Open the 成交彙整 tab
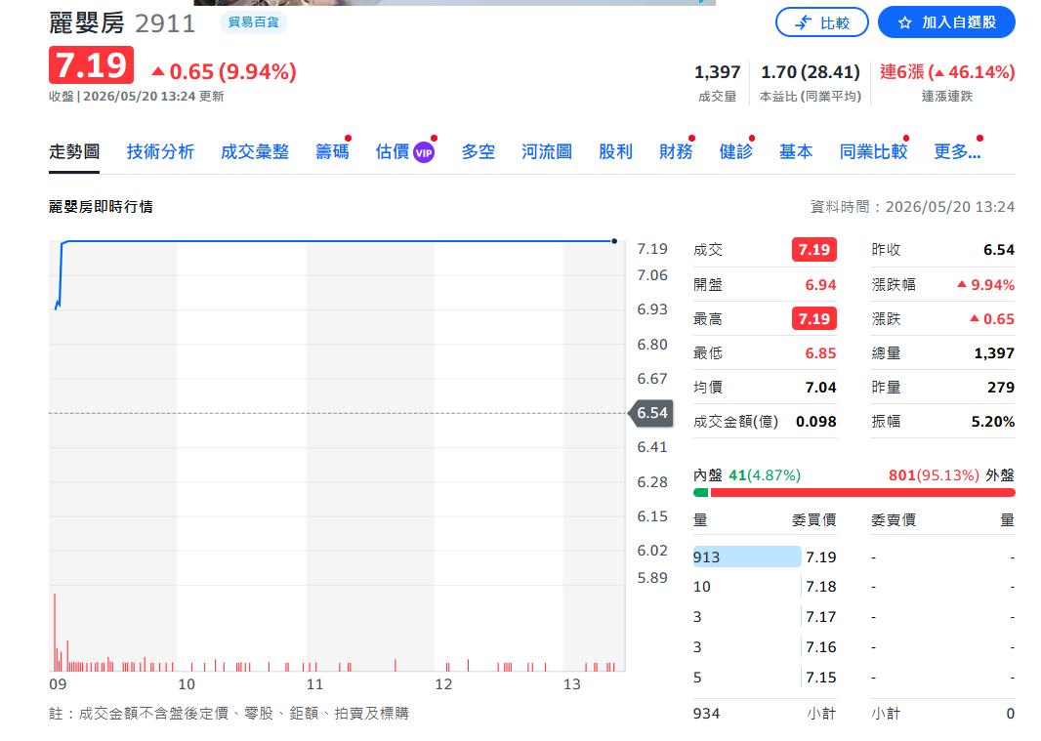This screenshot has width=1041, height=741. coord(254,152)
